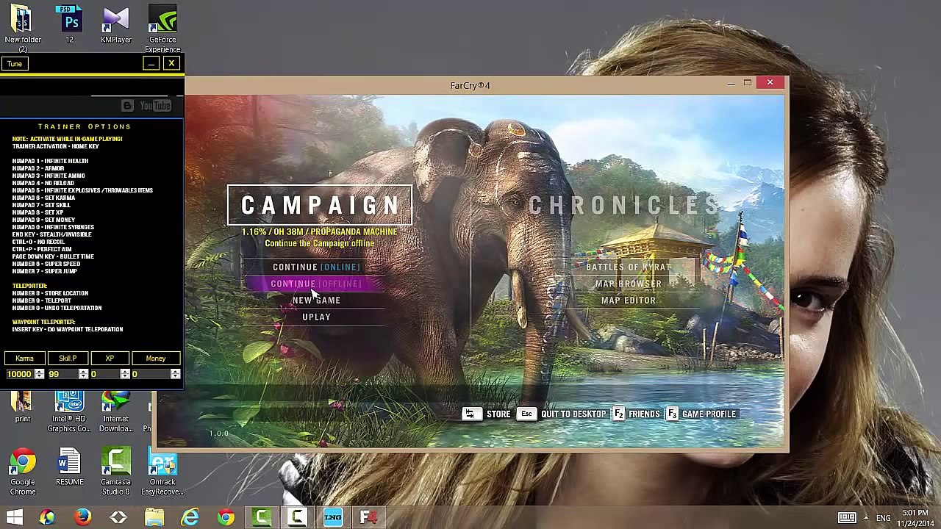Adjust the Skill points spinner arrows
This screenshot has height=529, width=941.
pyautogui.click(x=83, y=374)
